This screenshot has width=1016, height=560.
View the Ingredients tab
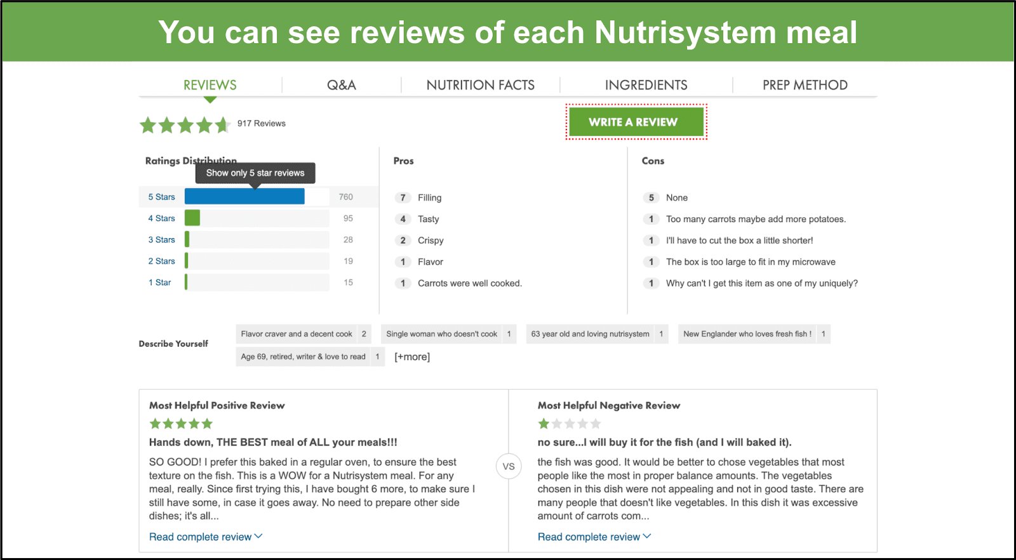646,85
